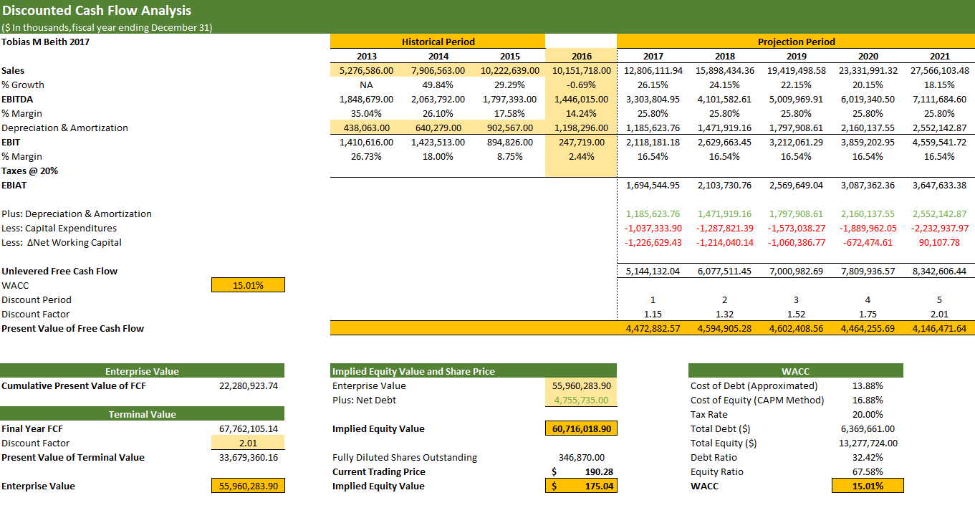Viewport: 975px width, 518px height.
Task: Select the 2013 EBITDA 1,848,679.00
Action: tap(366, 99)
